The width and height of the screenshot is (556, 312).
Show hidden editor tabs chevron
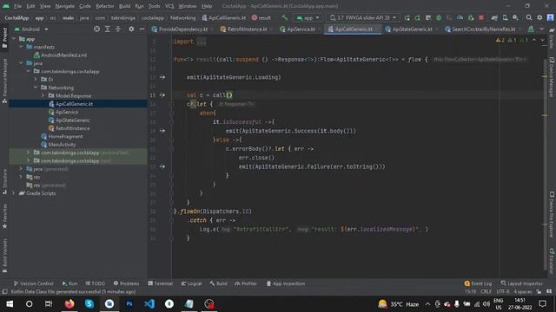(x=541, y=29)
